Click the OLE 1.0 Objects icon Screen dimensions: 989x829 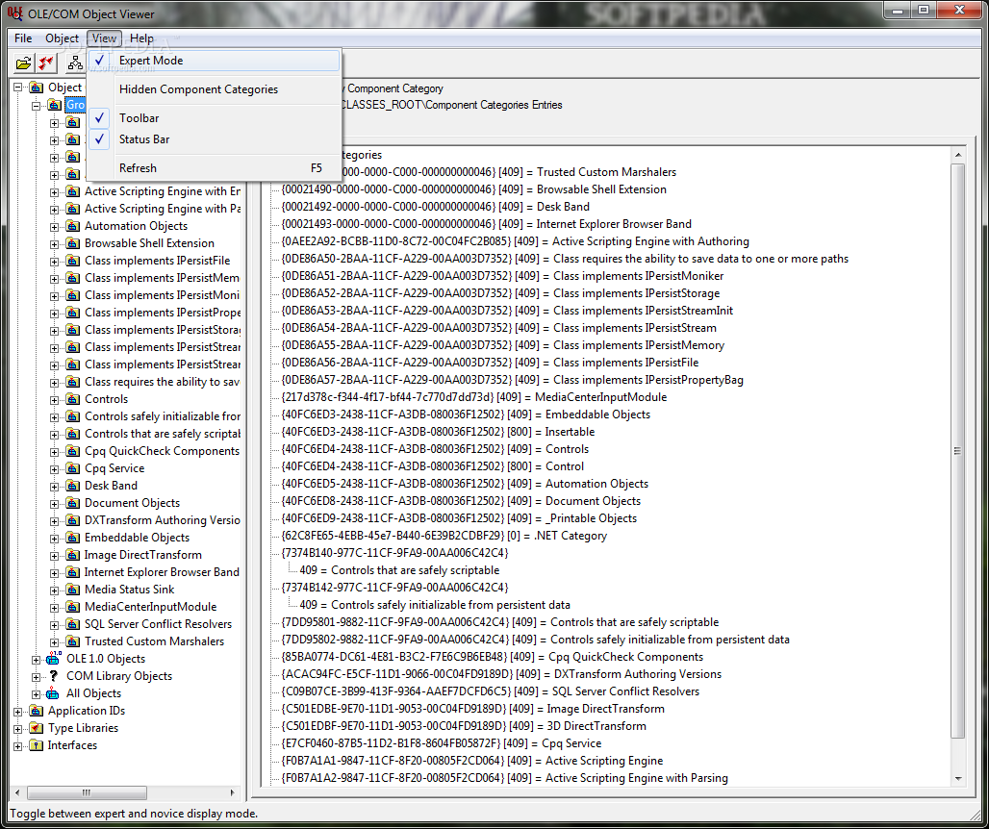(x=54, y=658)
